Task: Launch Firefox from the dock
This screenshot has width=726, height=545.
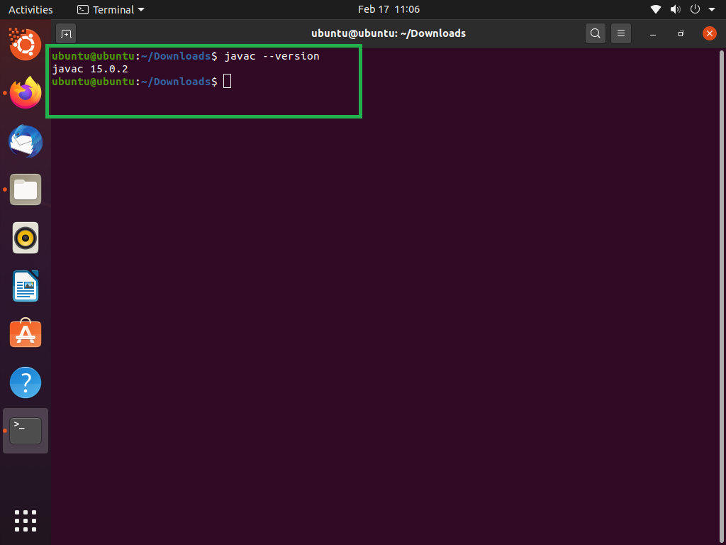Action: coord(26,93)
